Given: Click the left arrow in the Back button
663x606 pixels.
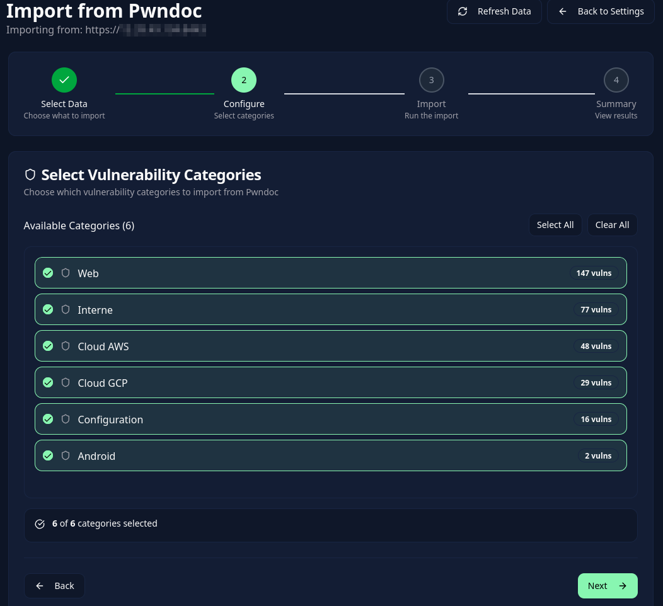Looking at the screenshot, I should tap(40, 586).
